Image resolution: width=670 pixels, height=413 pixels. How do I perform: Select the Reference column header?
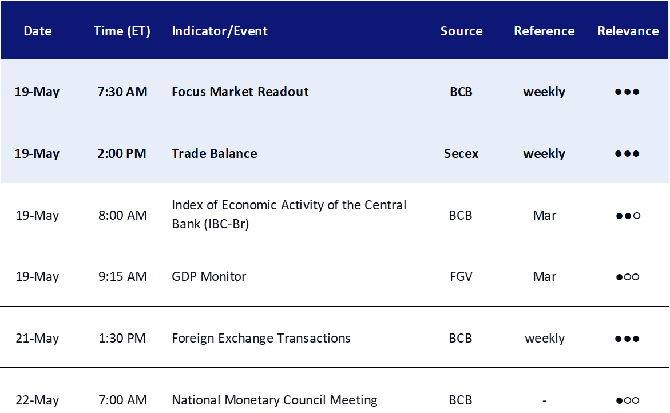coord(544,31)
